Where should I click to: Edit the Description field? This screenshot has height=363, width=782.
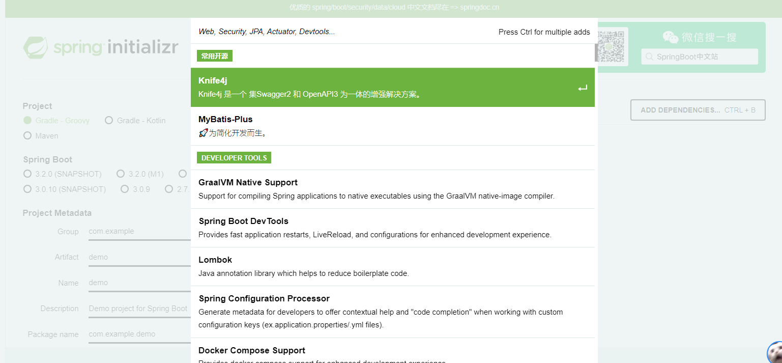(x=139, y=309)
